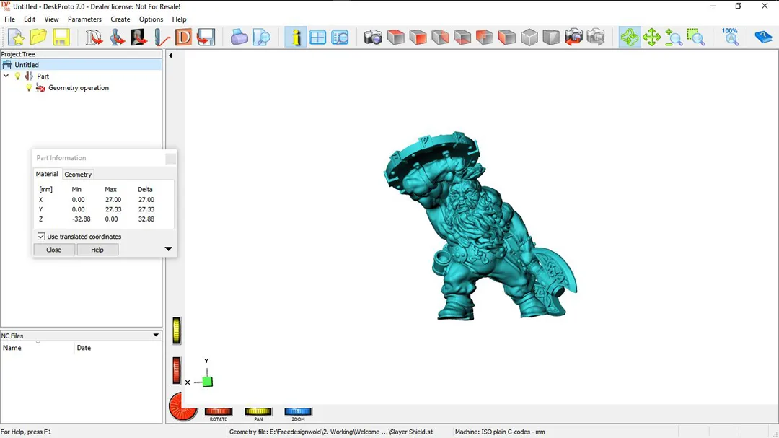Viewport: 779px width, 438px height.
Task: Click the Calculate Toolpaths cutter icon
Action: [161, 38]
